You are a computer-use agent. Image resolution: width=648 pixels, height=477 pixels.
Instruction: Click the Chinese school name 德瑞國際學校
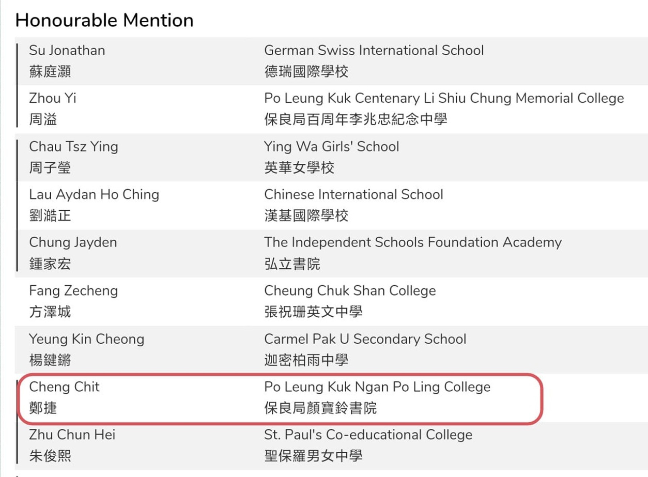click(x=306, y=72)
